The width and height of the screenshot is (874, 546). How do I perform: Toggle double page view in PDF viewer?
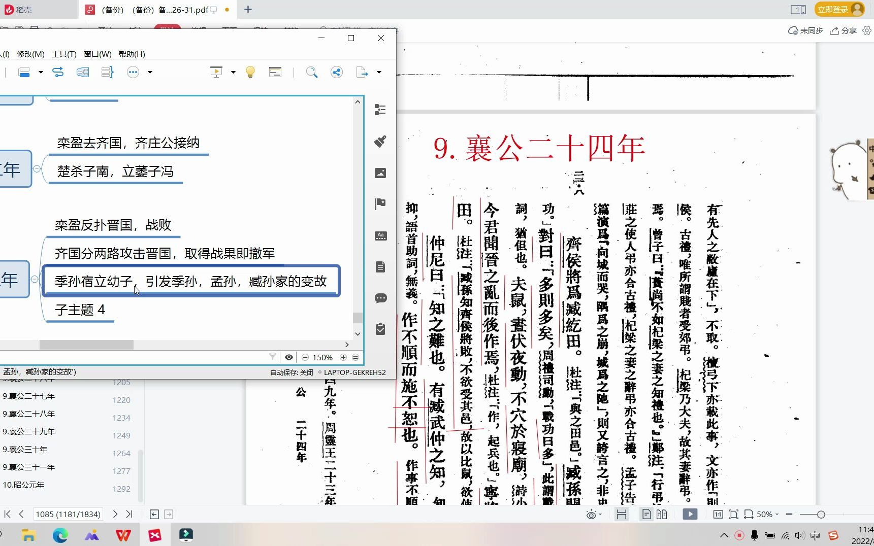661,514
